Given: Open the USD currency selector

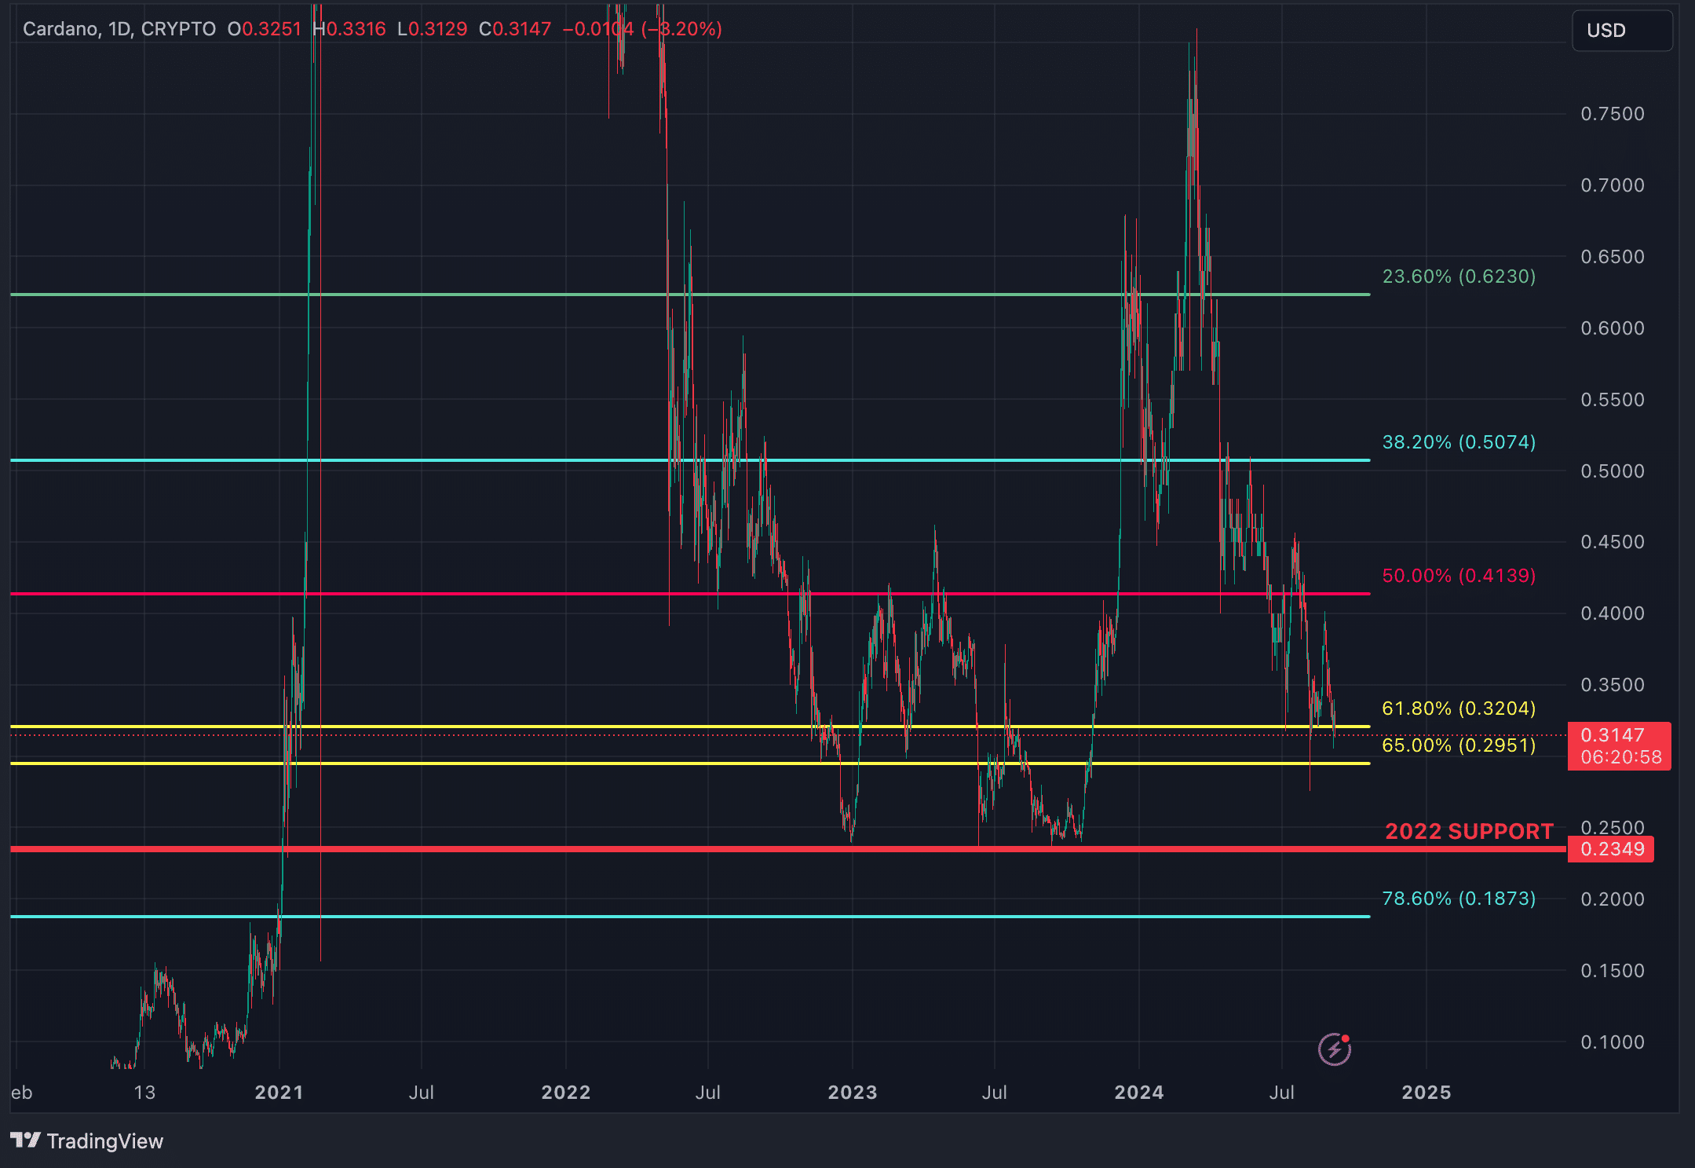Looking at the screenshot, I should pos(1622,31).
